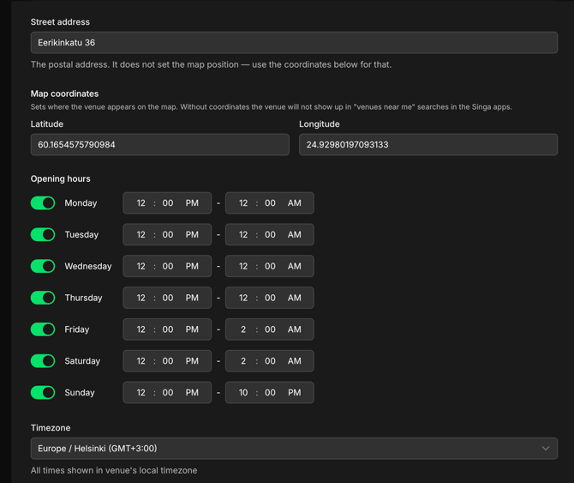Select Saturday opening hour value

point(141,361)
